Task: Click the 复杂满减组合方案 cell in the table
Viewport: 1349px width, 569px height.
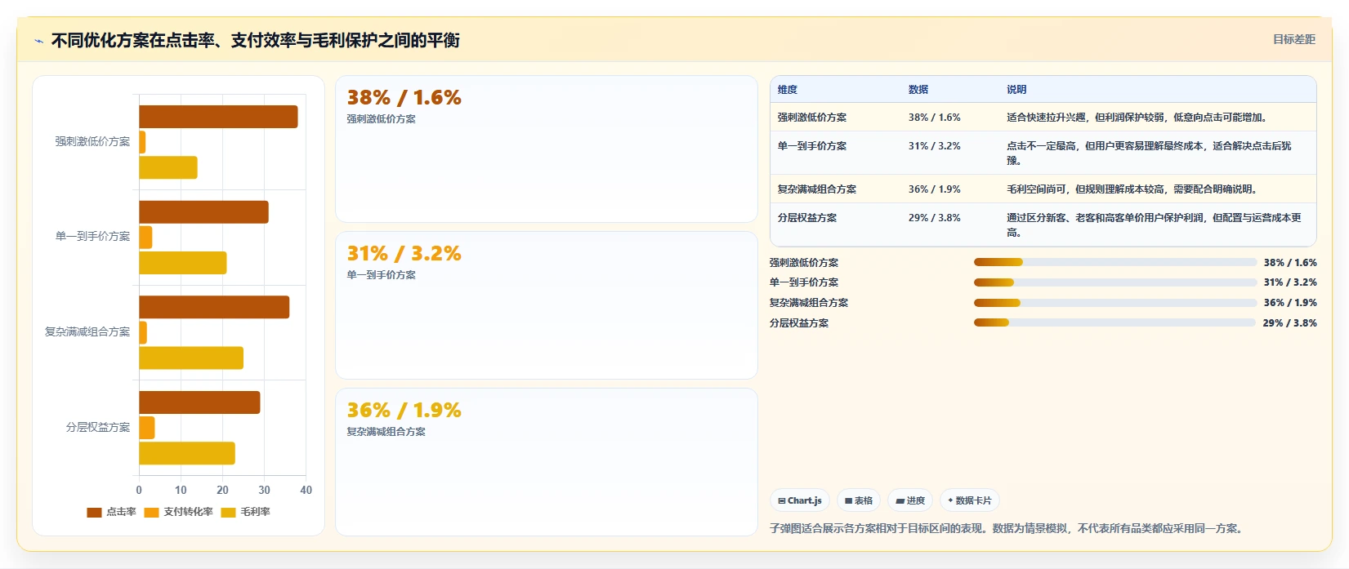Action: click(x=817, y=189)
